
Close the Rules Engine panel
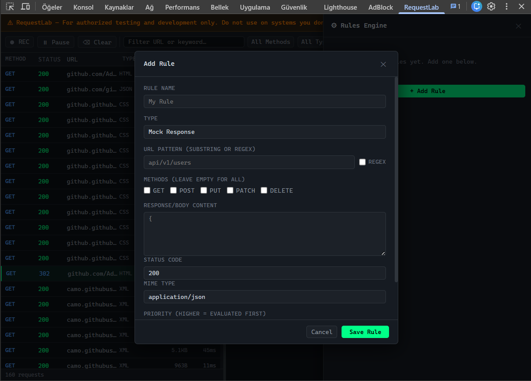click(x=519, y=26)
